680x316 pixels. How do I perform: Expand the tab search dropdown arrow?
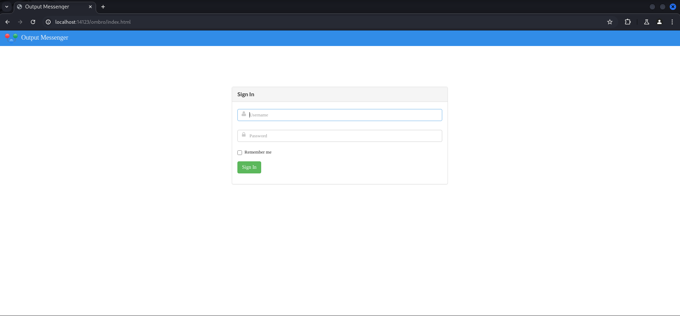click(x=7, y=7)
